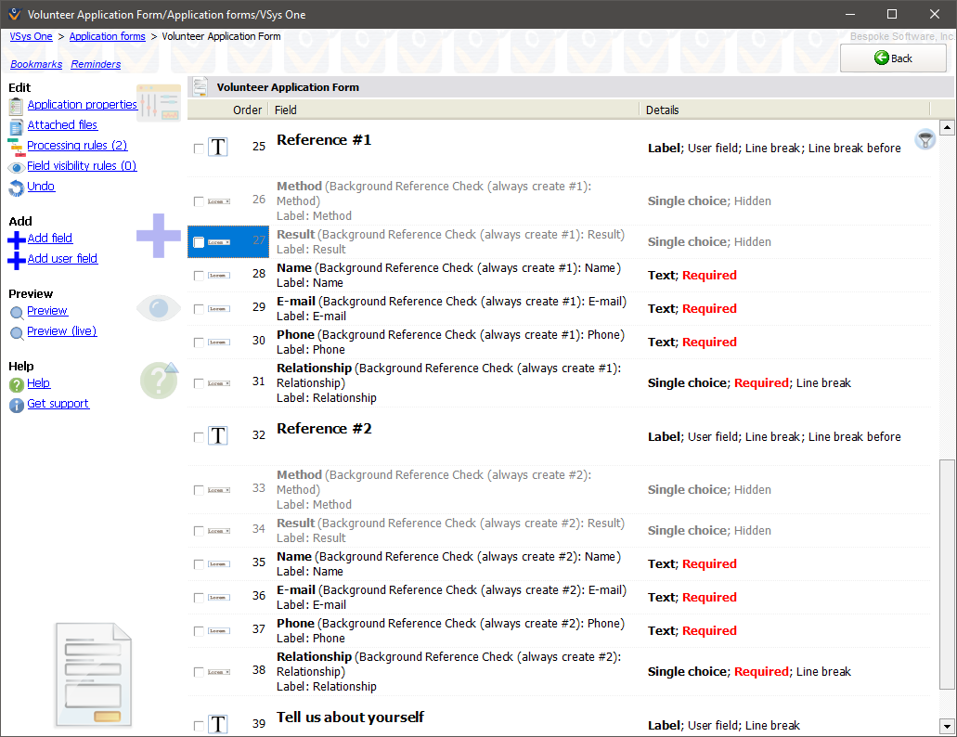Toggle checkbox for row 39 Tell us about yourself
The image size is (957, 737).
point(199,726)
